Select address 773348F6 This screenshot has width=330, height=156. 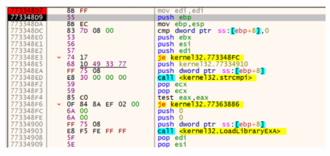click(27, 104)
